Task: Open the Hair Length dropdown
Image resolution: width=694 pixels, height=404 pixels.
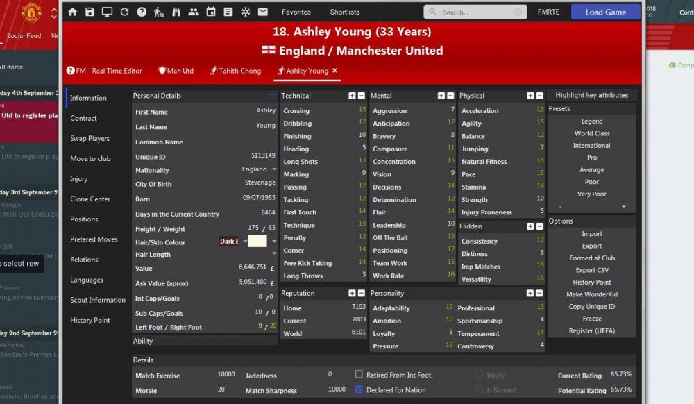Action: 274,253
